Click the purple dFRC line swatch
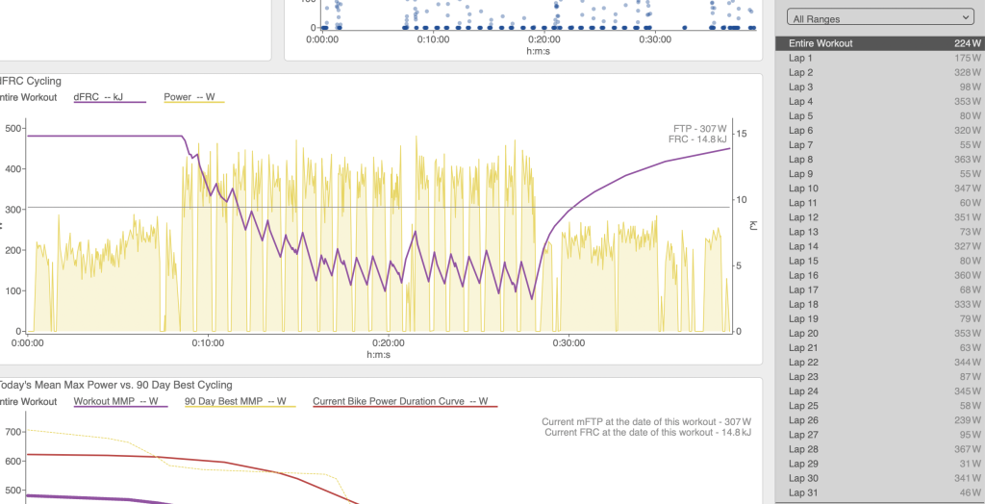 [x=110, y=102]
